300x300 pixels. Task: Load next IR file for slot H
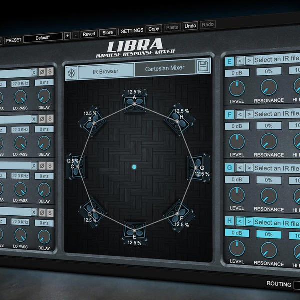click(x=249, y=222)
